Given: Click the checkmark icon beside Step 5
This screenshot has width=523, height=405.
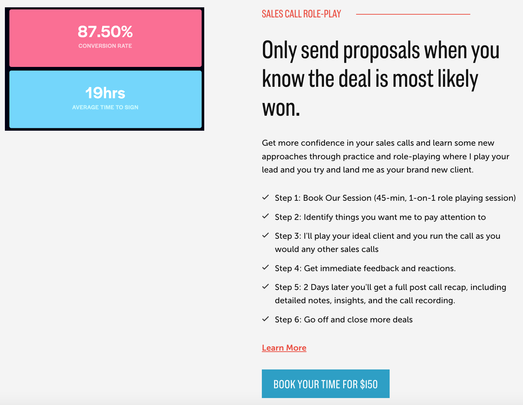Looking at the screenshot, I should coord(265,286).
